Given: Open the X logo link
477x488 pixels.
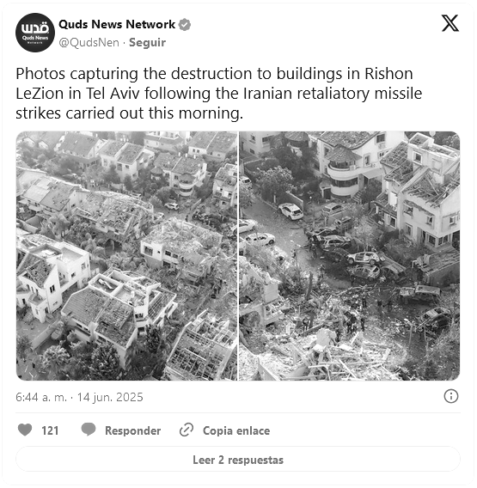Looking at the screenshot, I should tap(449, 23).
